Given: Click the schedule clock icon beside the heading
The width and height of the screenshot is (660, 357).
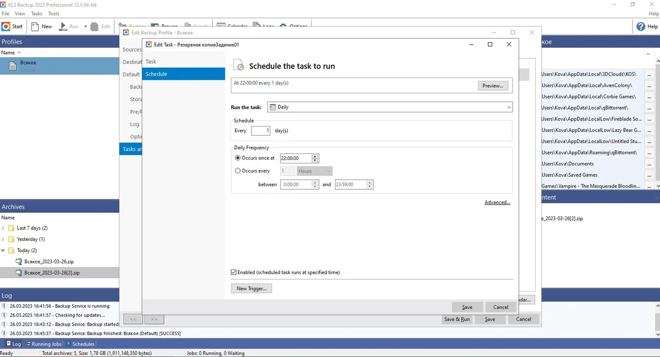Looking at the screenshot, I should point(239,65).
